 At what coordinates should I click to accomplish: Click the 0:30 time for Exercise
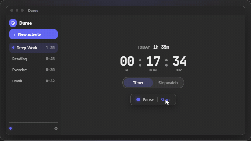point(50,70)
